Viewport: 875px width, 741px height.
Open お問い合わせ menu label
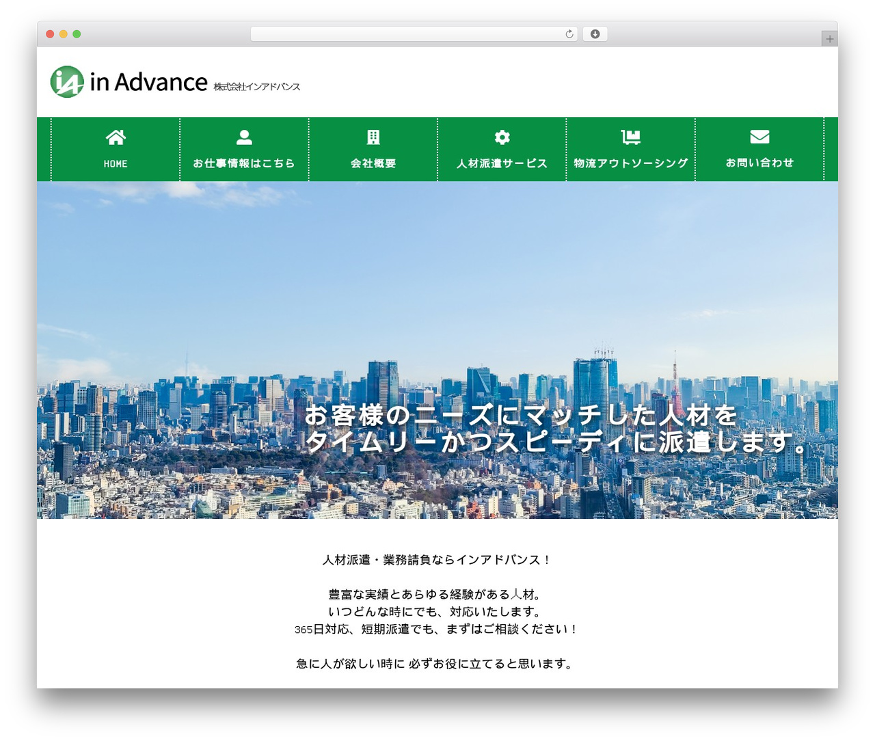click(759, 163)
